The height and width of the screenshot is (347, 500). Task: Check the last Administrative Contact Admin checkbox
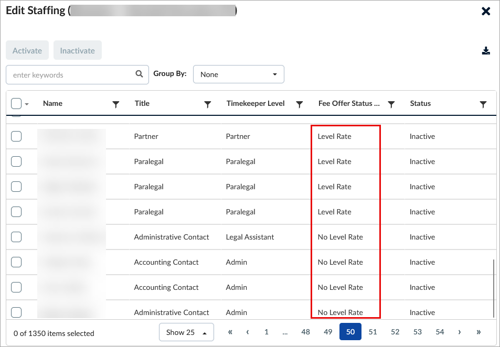[x=16, y=312]
